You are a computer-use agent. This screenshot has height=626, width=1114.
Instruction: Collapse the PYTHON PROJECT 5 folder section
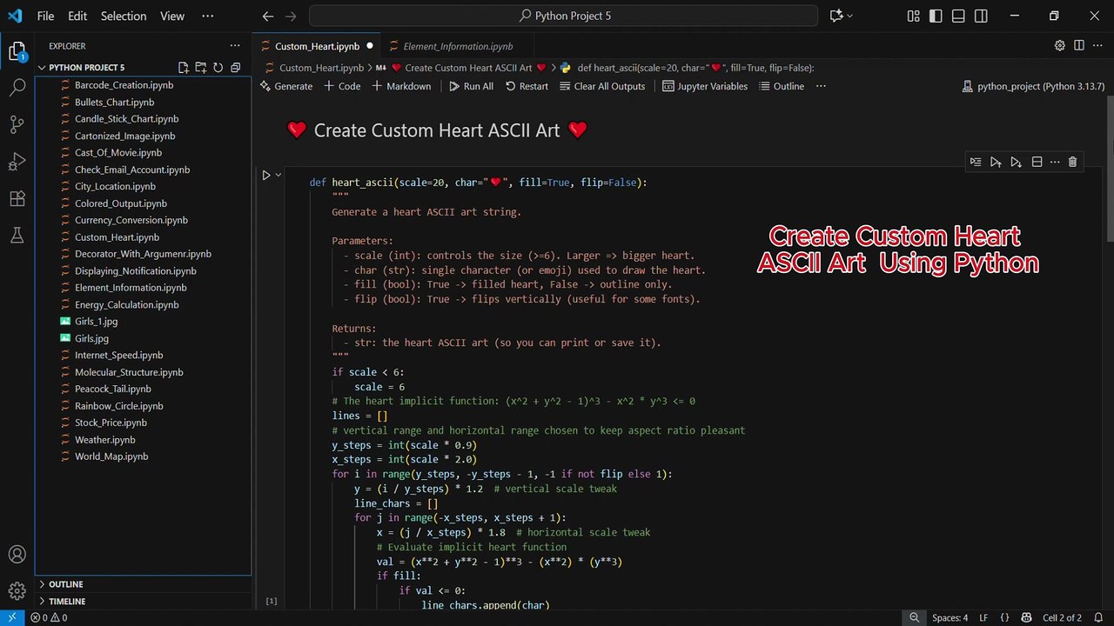[x=86, y=67]
